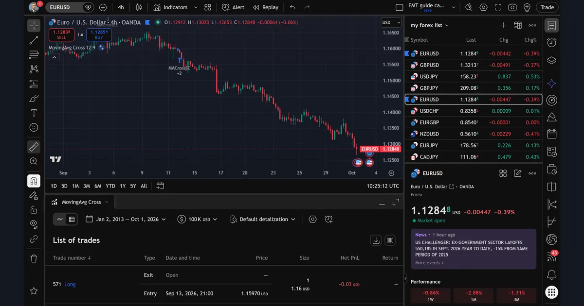The height and width of the screenshot is (306, 584).
Task: Open the 100K USD capital dropdown
Action: click(x=198, y=219)
